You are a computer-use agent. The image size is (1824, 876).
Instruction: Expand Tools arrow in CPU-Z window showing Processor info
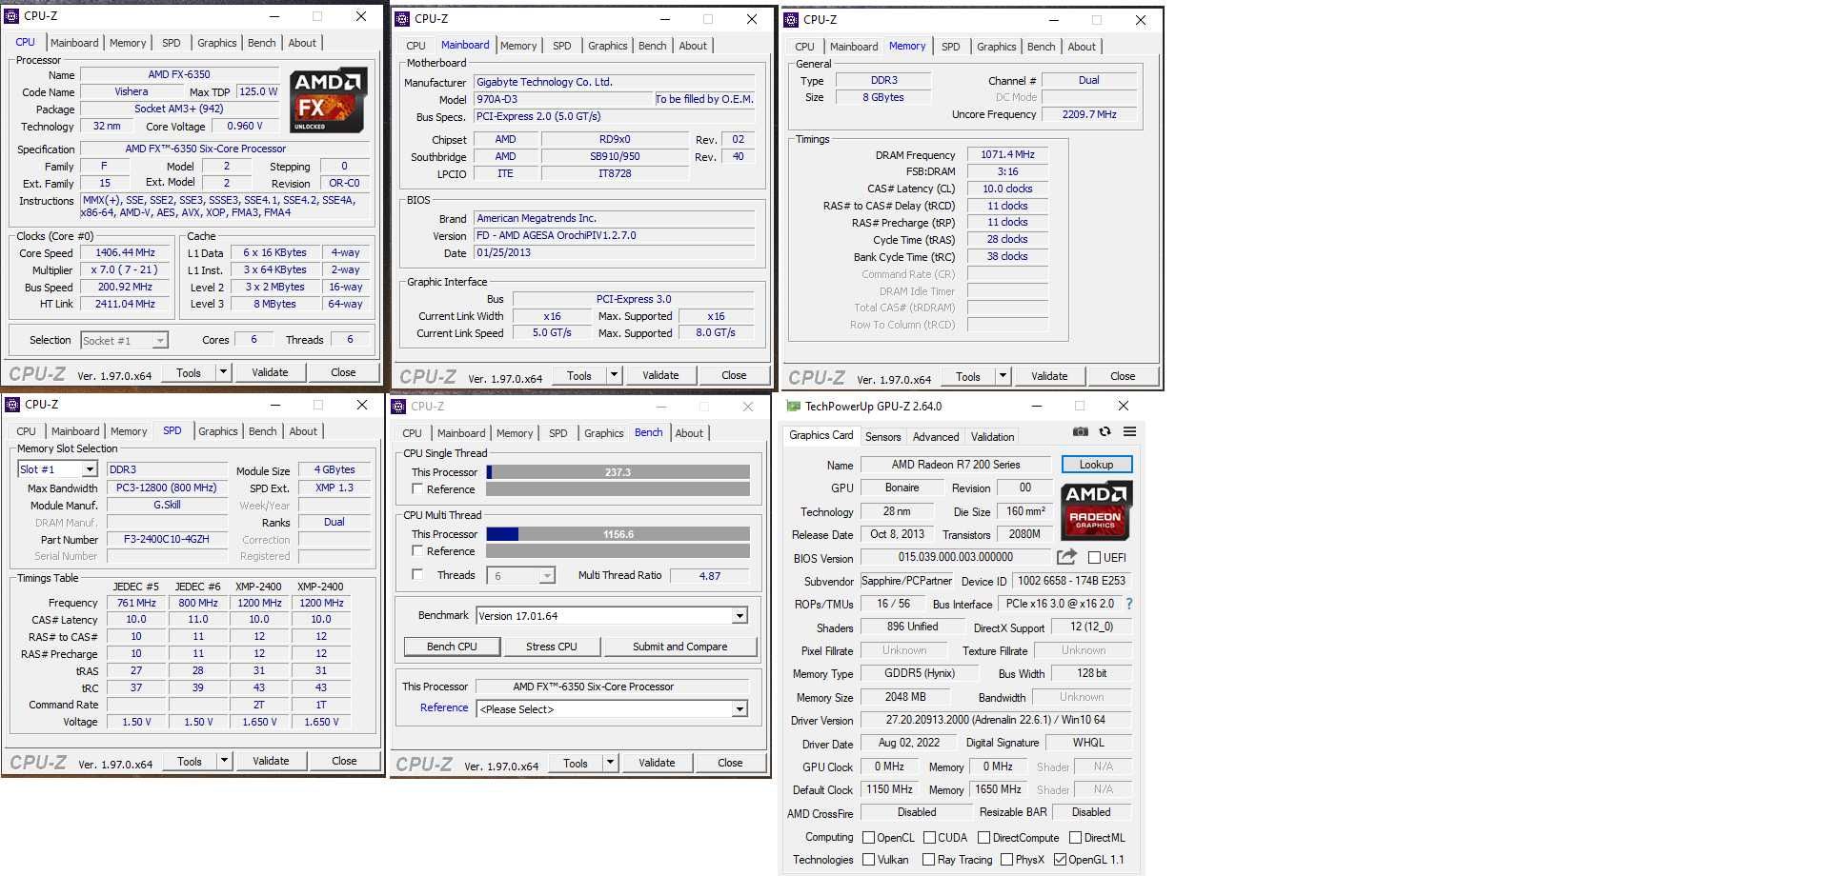click(x=223, y=371)
